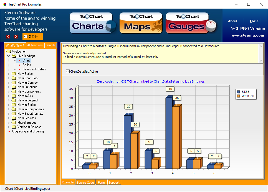
Task: Open the Search tab
Action: (x=50, y=45)
